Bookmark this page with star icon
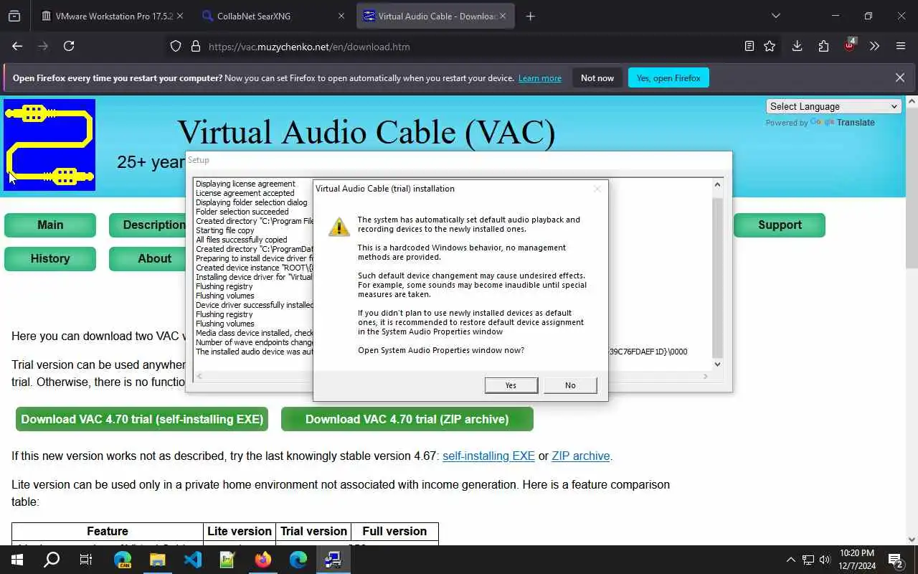918x574 pixels. point(770,46)
